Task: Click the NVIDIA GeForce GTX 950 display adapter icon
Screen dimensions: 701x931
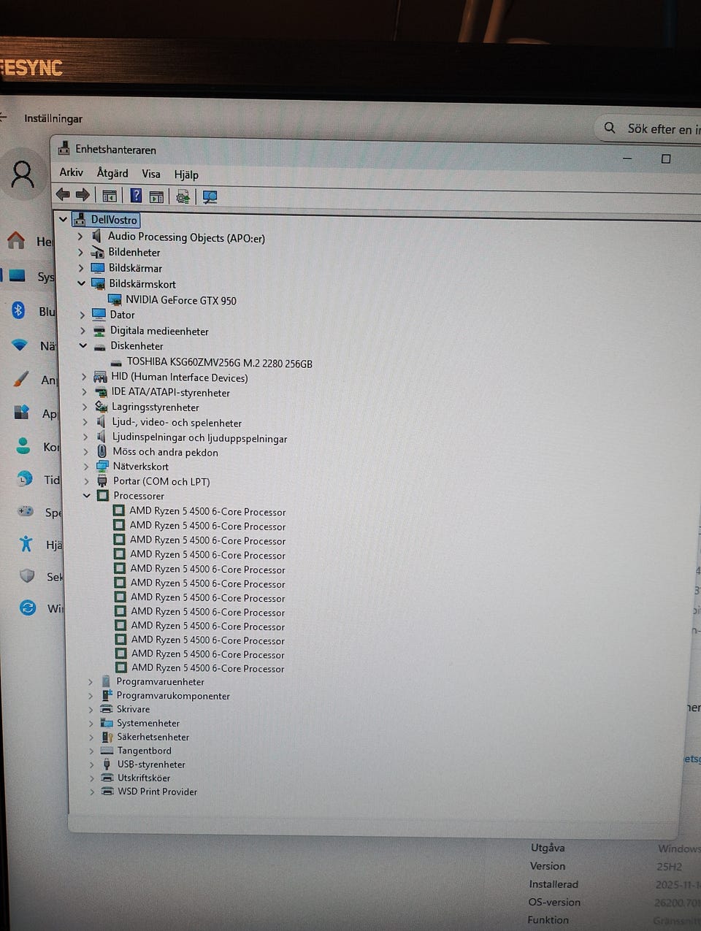Action: tap(115, 299)
